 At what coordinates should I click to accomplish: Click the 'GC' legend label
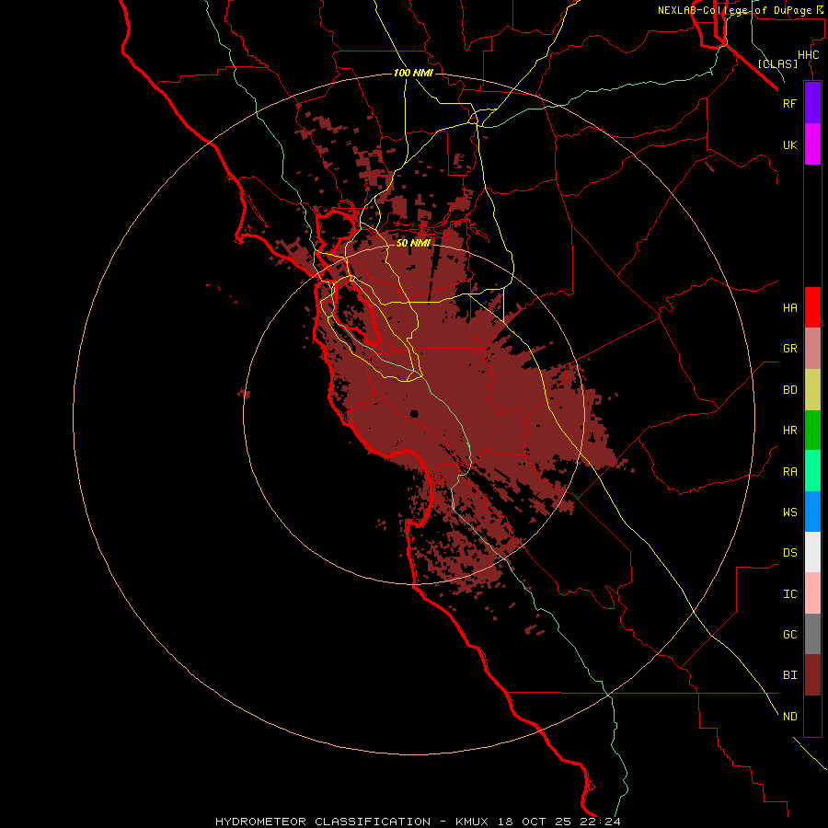pos(789,634)
